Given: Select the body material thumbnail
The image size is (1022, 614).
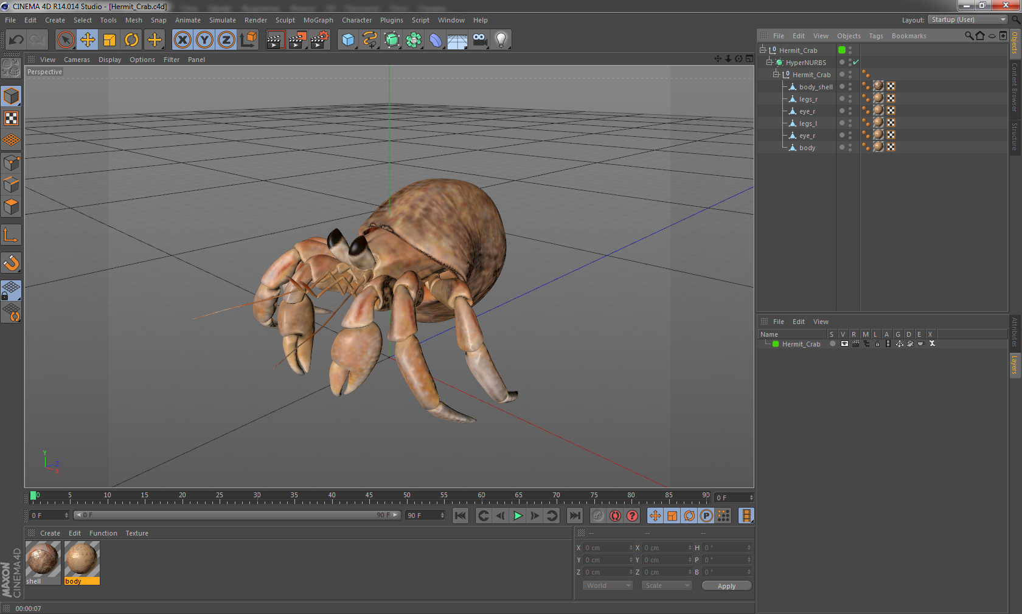Looking at the screenshot, I should pos(82,563).
